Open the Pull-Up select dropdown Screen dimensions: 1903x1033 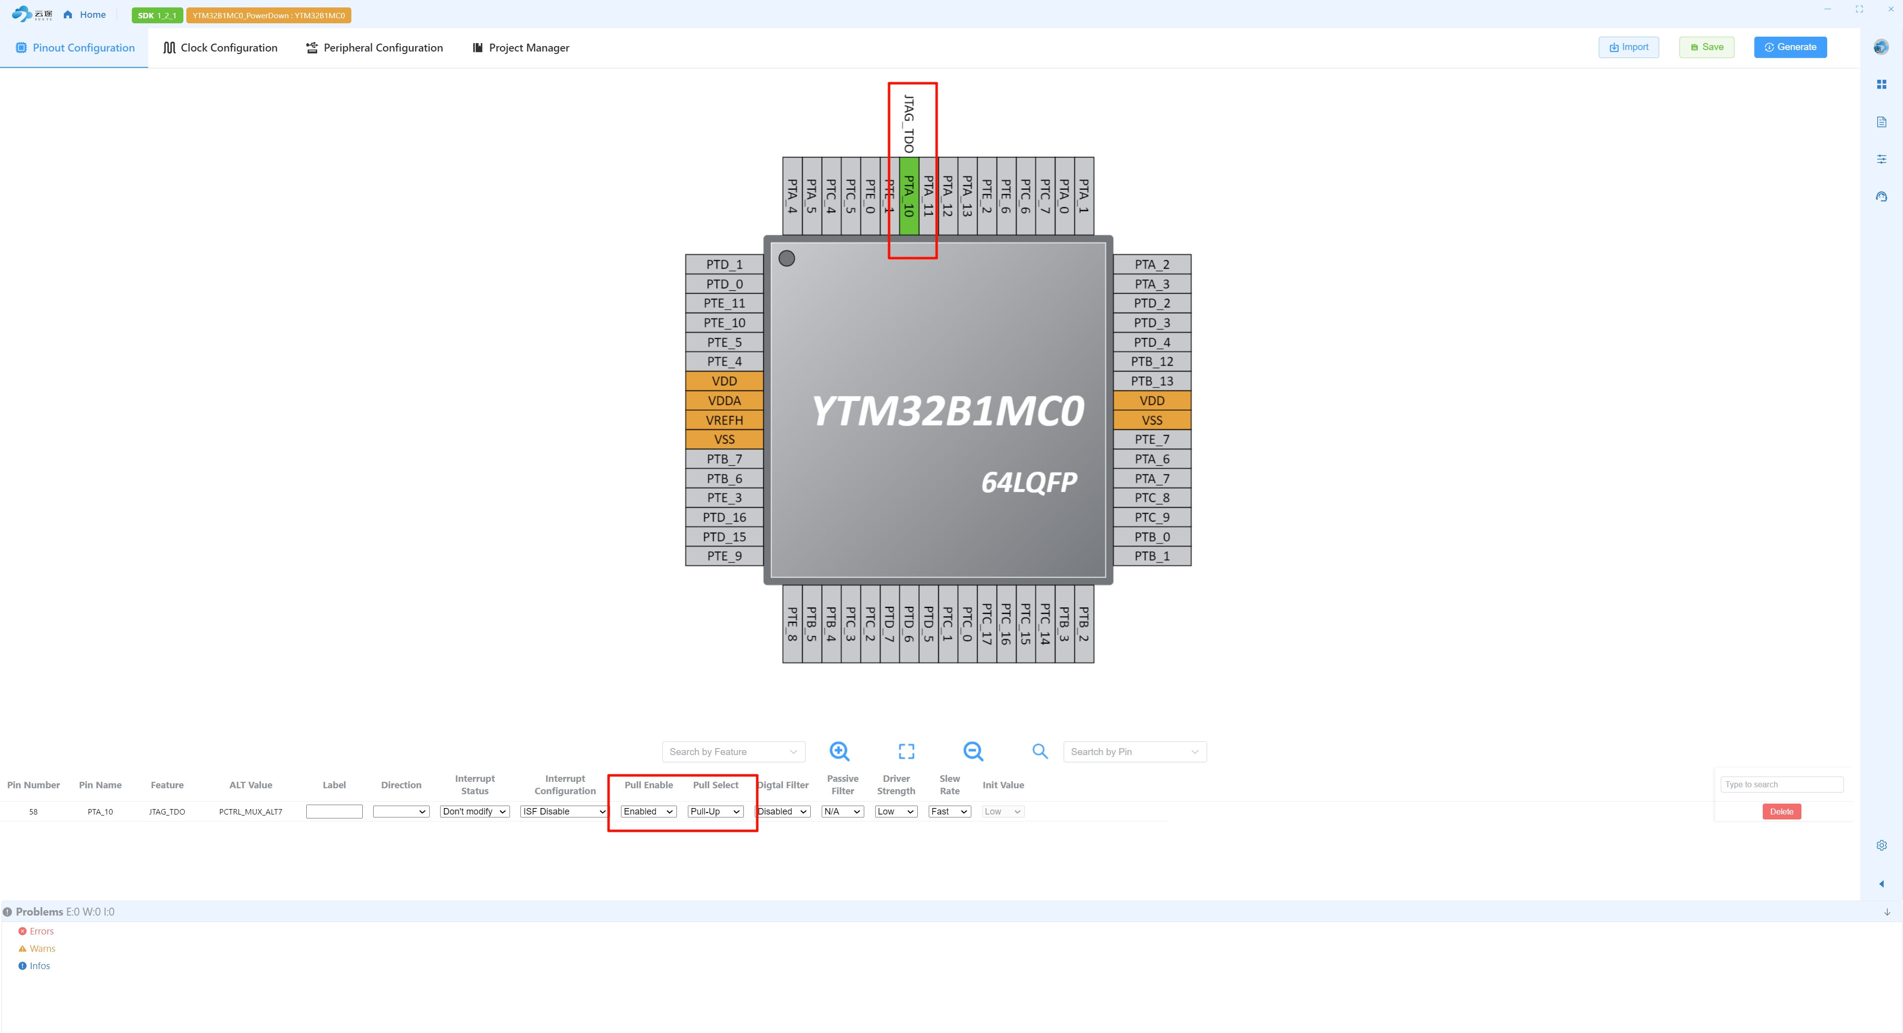[714, 812]
